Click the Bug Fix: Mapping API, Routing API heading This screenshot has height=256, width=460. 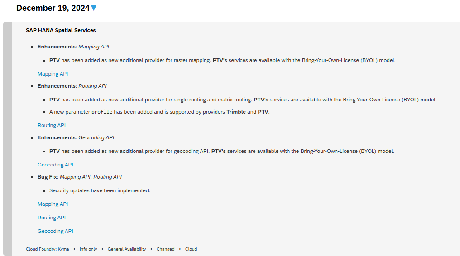click(80, 177)
